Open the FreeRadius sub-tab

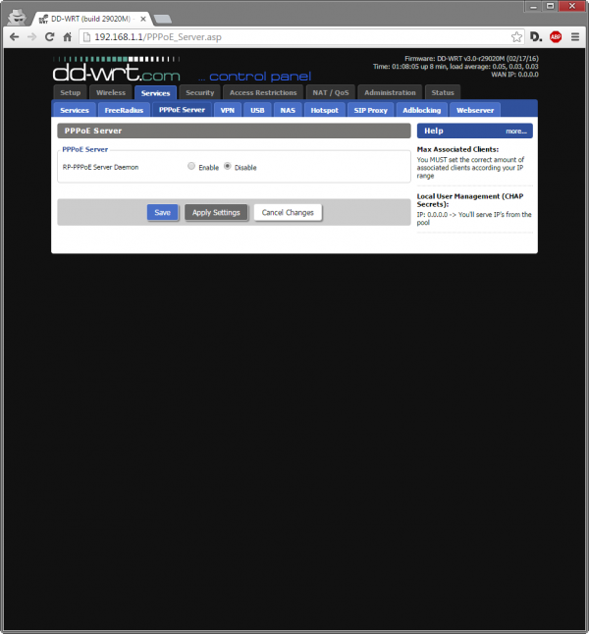click(125, 110)
